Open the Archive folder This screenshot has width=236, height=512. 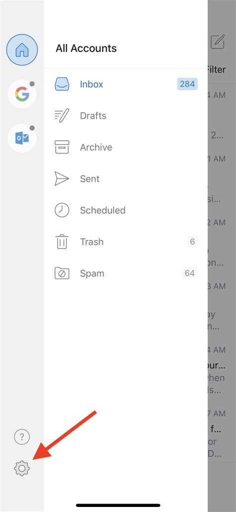(x=126, y=147)
